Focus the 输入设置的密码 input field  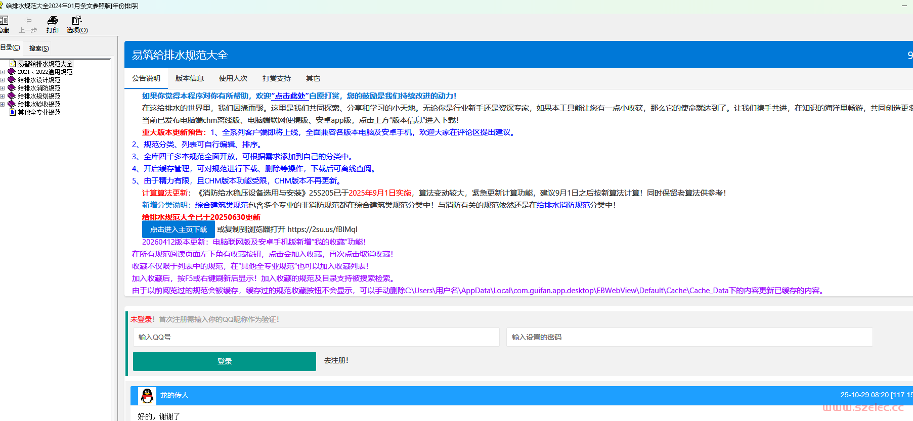point(689,337)
